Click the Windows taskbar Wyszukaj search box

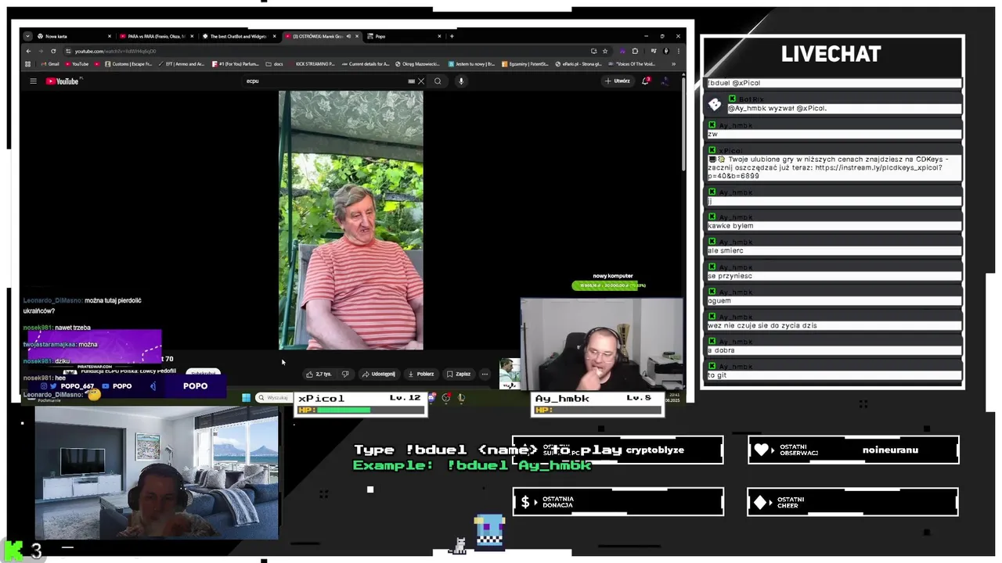click(274, 397)
